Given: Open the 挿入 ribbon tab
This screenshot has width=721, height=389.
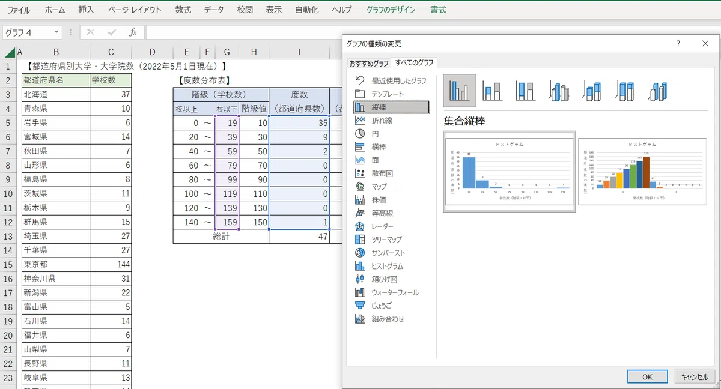Looking at the screenshot, I should (x=86, y=10).
